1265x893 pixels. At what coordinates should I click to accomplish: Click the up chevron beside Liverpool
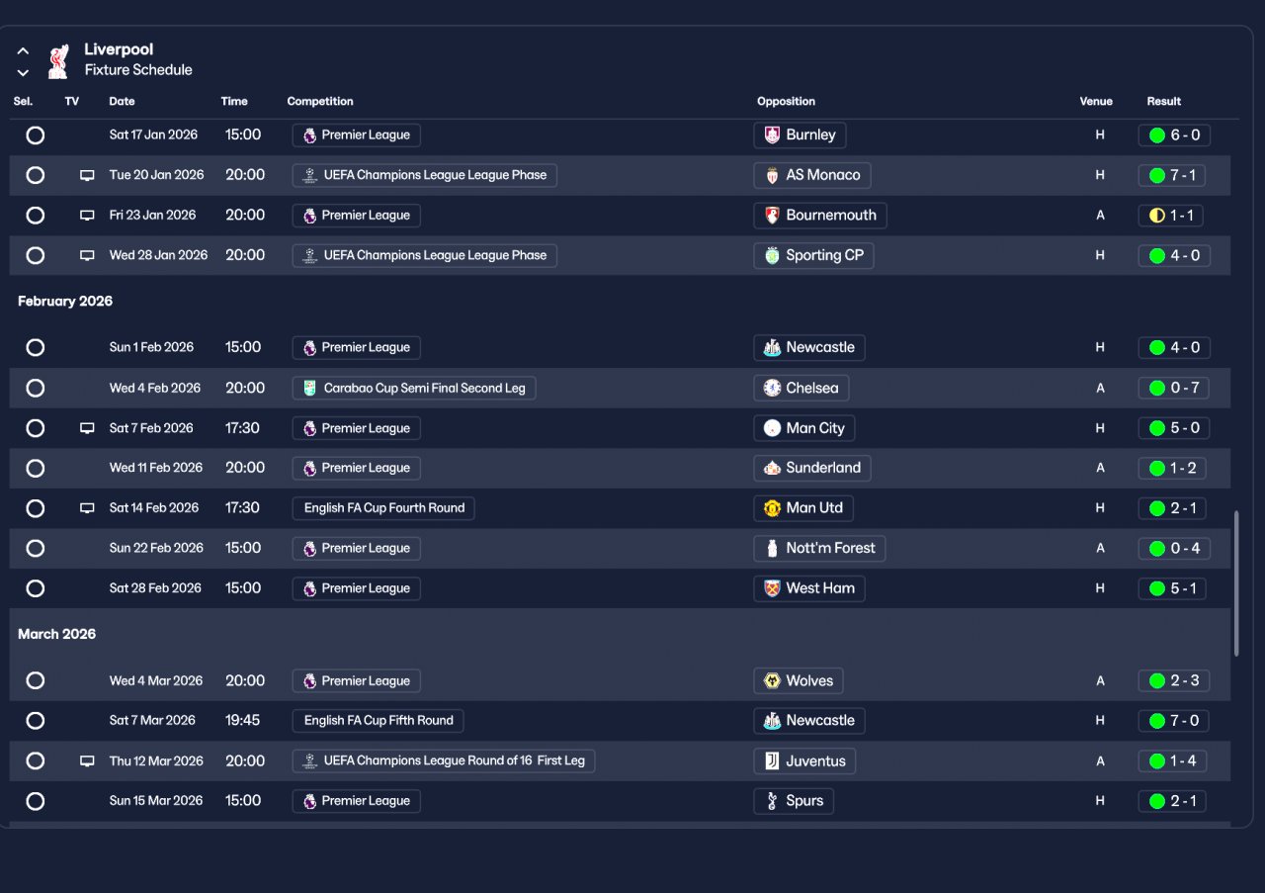(x=24, y=51)
